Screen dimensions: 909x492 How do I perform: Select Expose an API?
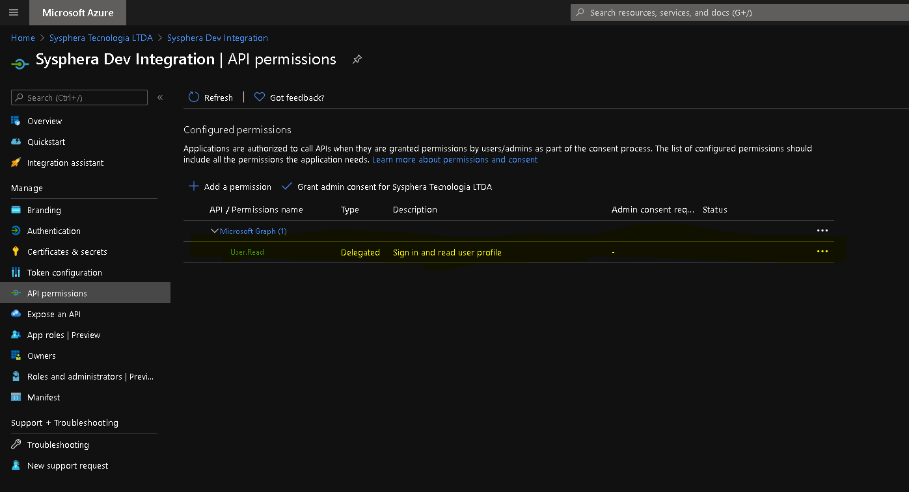click(54, 314)
